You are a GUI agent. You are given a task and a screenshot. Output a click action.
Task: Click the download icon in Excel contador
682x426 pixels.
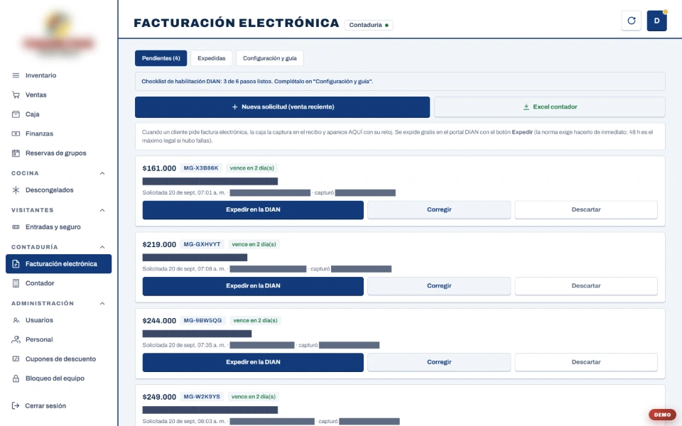pyautogui.click(x=526, y=107)
